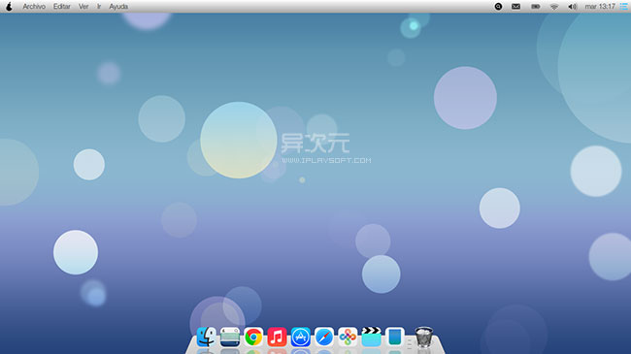Open the Apple menu logo
This screenshot has height=354, width=631.
coord(9,7)
